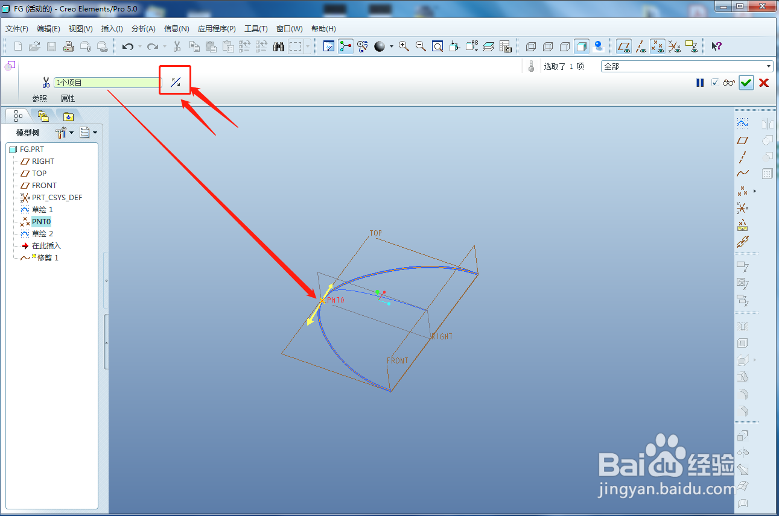779x516 pixels.
Task: Switch to the Favorites tab
Action: pos(69,116)
